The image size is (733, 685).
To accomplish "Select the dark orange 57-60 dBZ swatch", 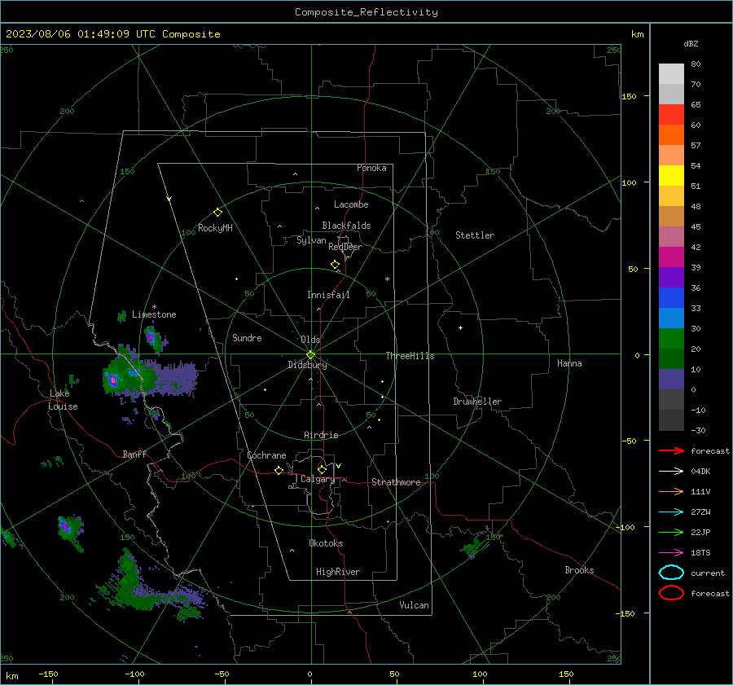I will click(x=671, y=135).
